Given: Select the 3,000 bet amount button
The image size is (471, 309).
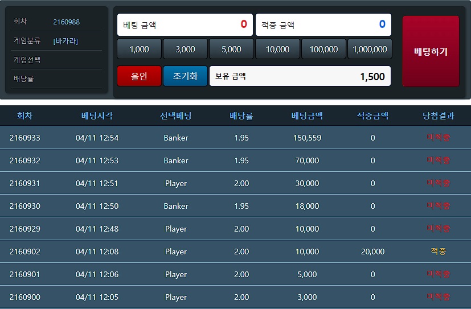Looking at the screenshot, I should tap(185, 50).
